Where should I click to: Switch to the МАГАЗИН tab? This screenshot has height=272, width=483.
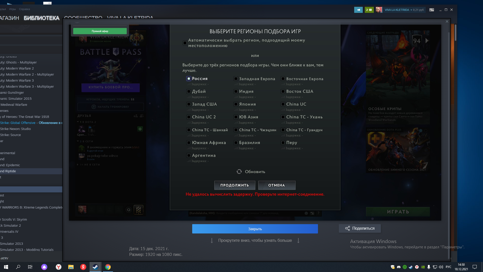(x=10, y=18)
